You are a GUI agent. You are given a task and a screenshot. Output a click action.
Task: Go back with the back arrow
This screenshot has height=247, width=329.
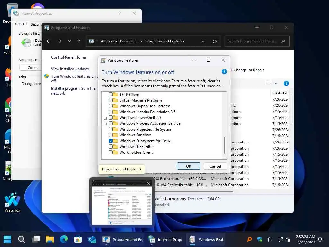(x=49, y=41)
